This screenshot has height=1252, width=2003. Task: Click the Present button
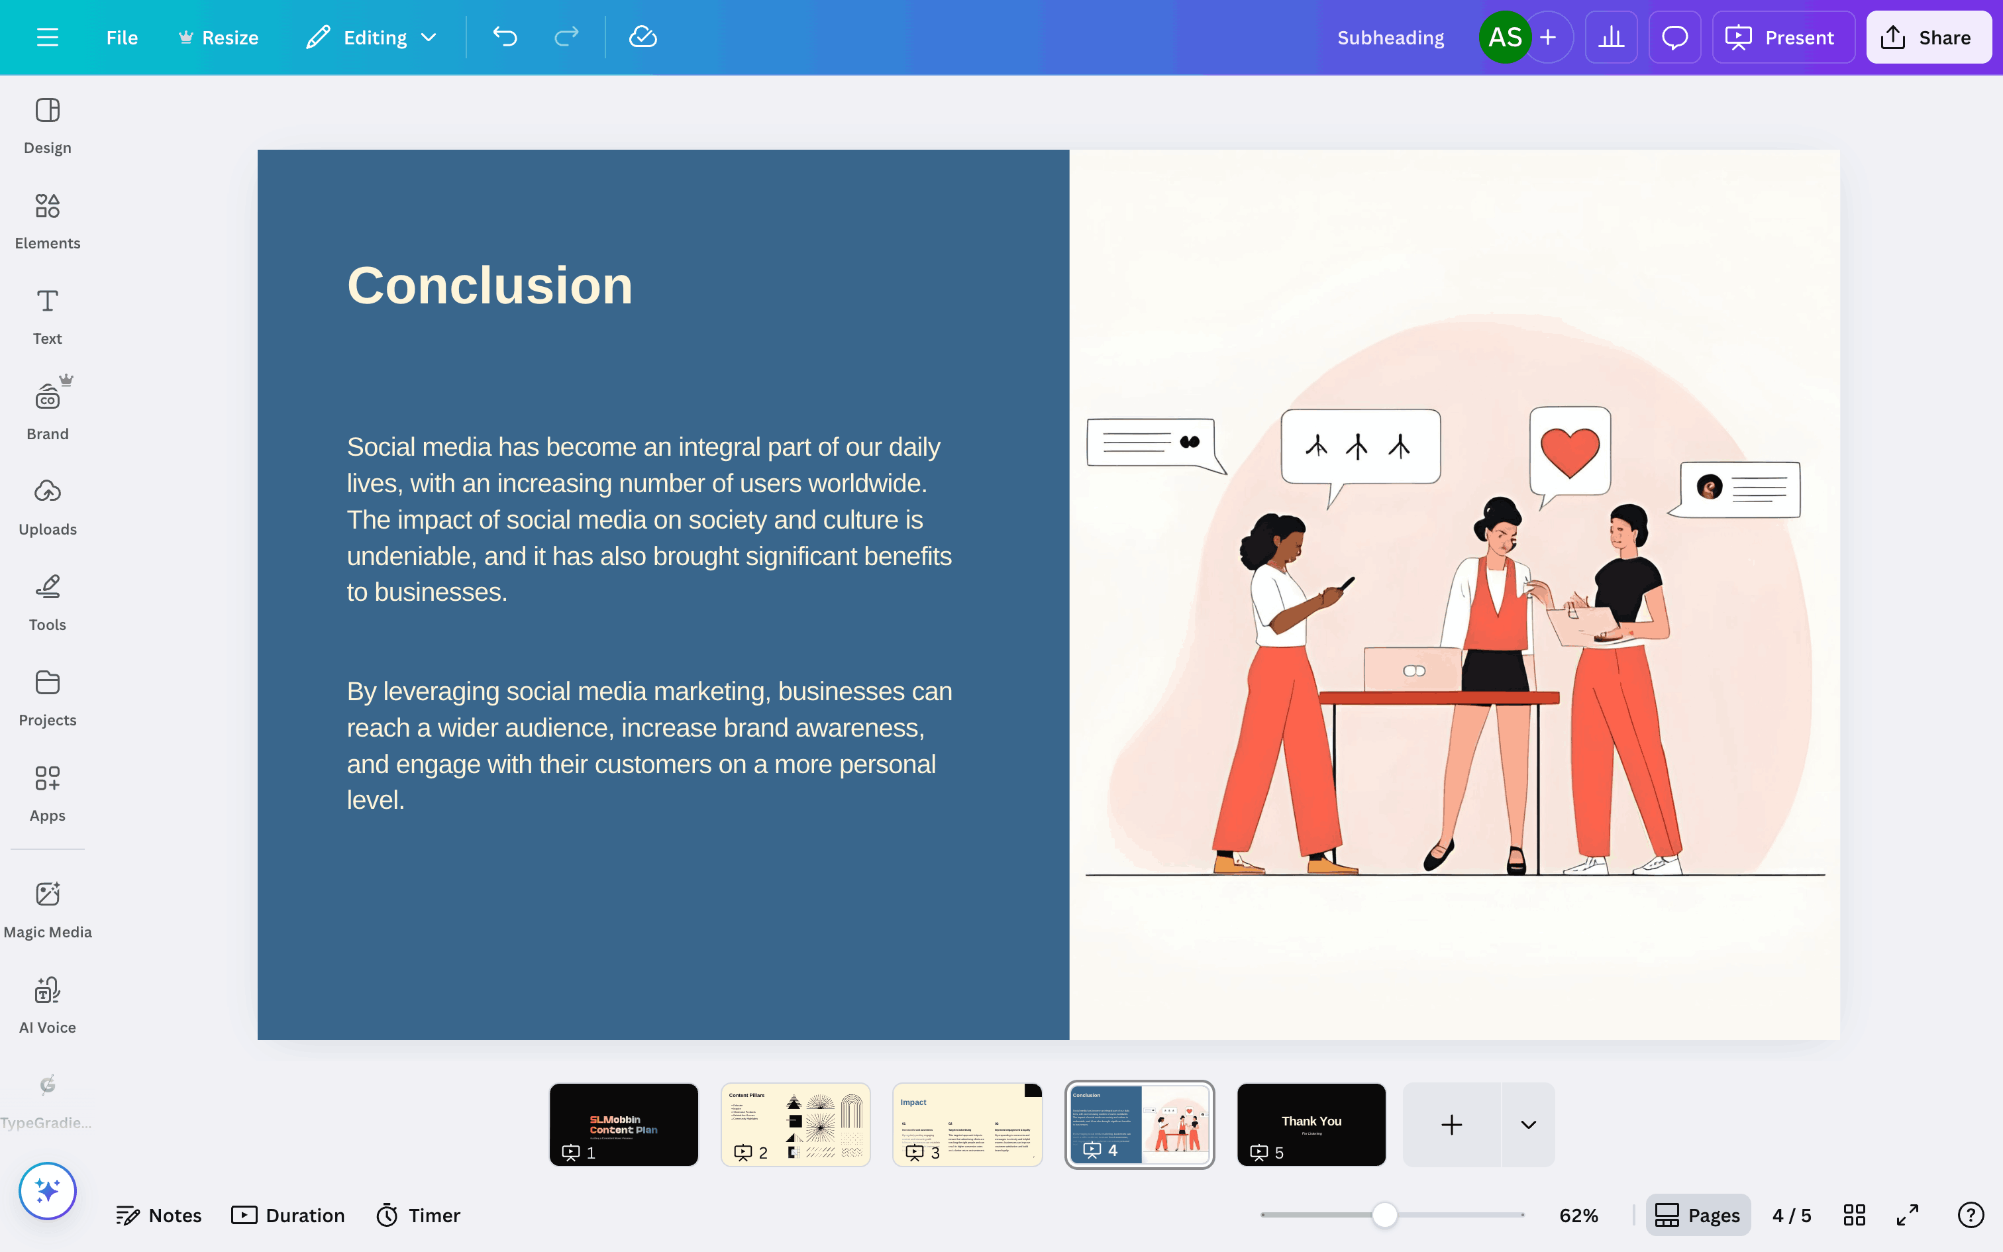(1782, 37)
